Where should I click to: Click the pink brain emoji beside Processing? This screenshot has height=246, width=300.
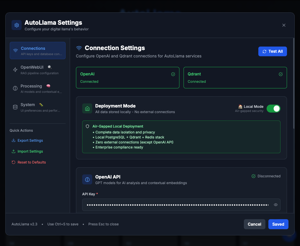tap(48, 86)
